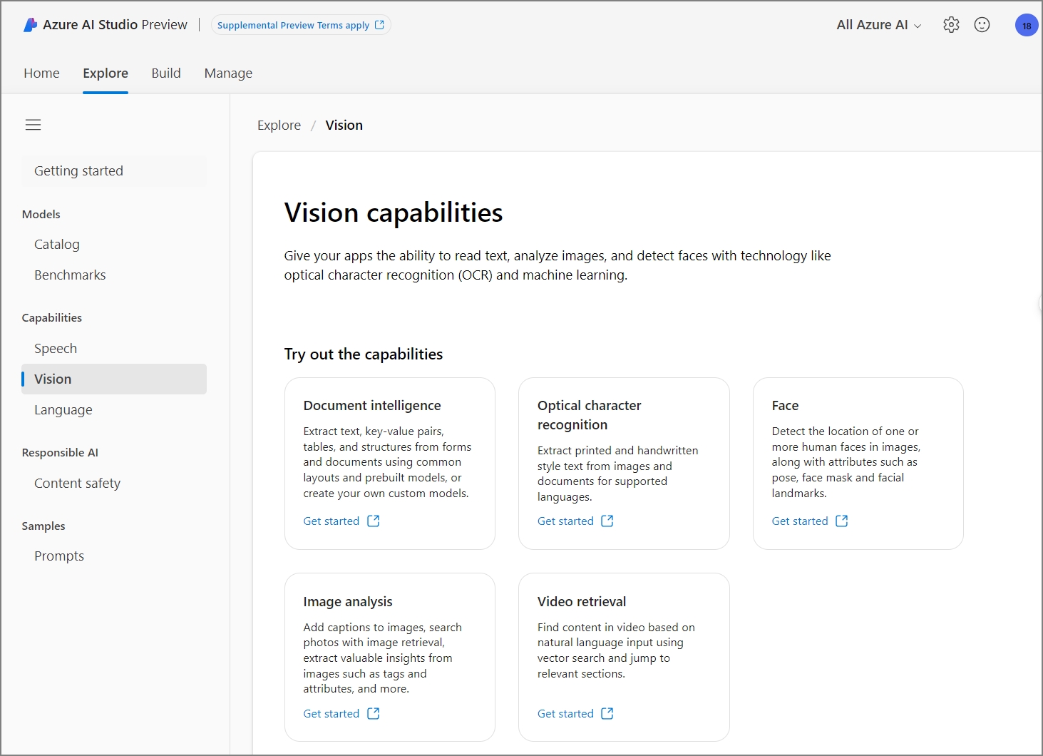Click the Models section header
The image size is (1043, 756).
(41, 215)
